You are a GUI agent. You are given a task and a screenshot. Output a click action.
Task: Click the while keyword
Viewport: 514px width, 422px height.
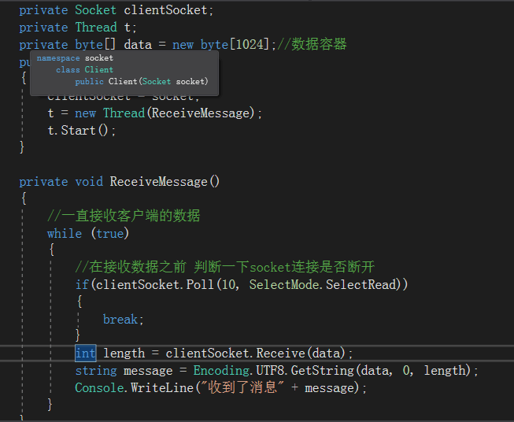coord(65,234)
